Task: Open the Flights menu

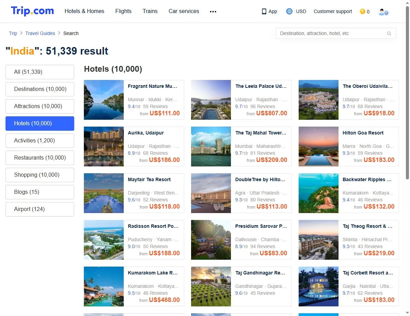Action: pyautogui.click(x=123, y=11)
